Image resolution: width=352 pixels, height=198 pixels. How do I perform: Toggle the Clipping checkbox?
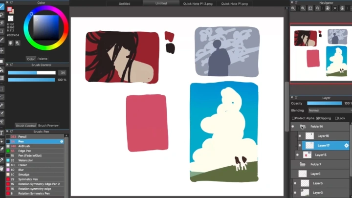(317, 118)
